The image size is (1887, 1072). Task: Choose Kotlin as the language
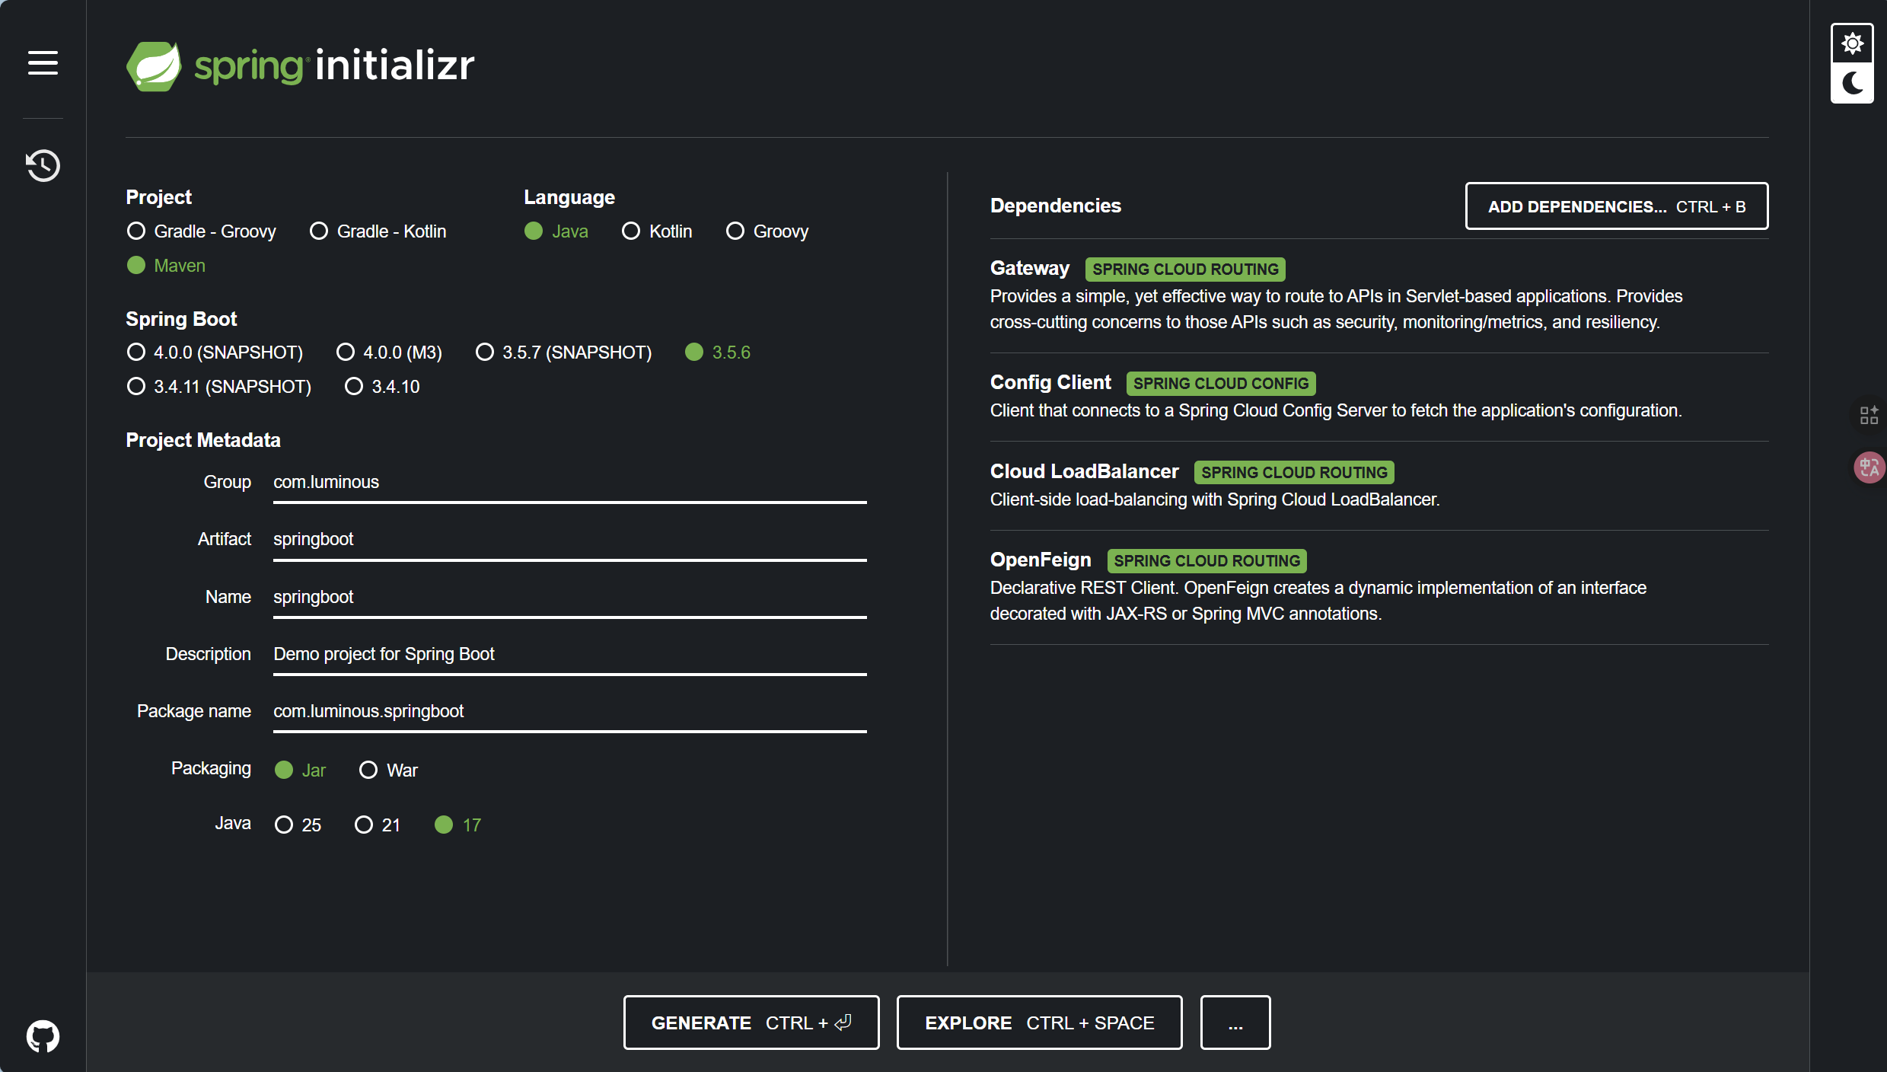631,231
